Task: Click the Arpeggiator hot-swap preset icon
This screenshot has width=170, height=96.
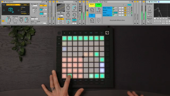Action: pos(44,2)
